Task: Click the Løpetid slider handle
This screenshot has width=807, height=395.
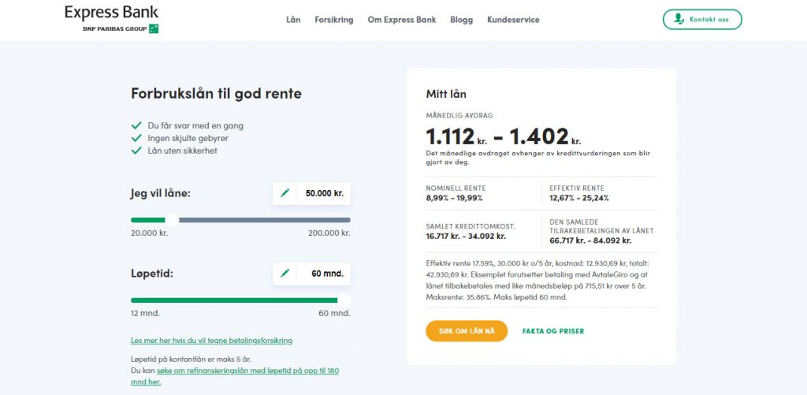Action: point(344,300)
